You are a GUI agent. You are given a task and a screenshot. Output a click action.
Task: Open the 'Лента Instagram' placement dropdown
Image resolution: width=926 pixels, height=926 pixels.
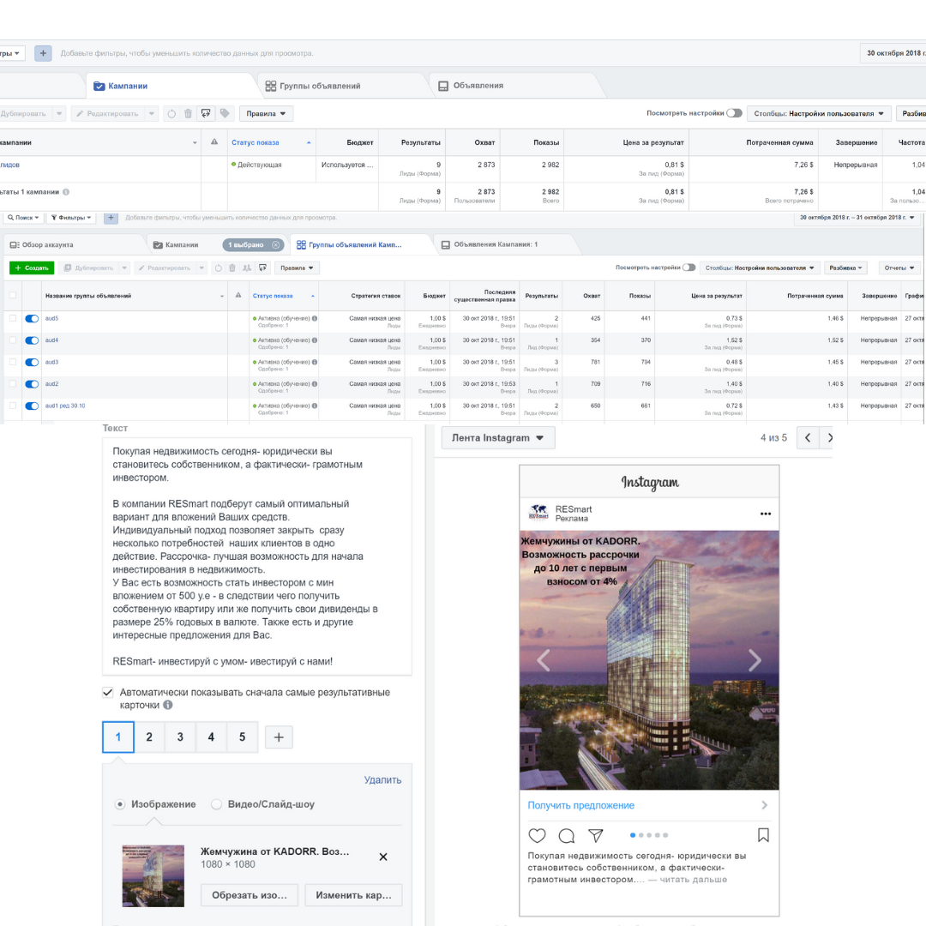coord(498,437)
